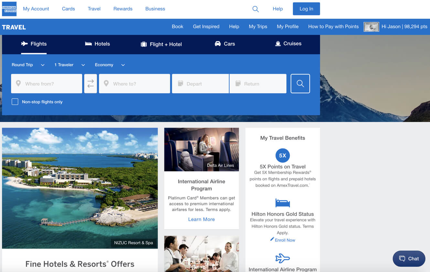Click the 5X points circle badge

coord(283,156)
